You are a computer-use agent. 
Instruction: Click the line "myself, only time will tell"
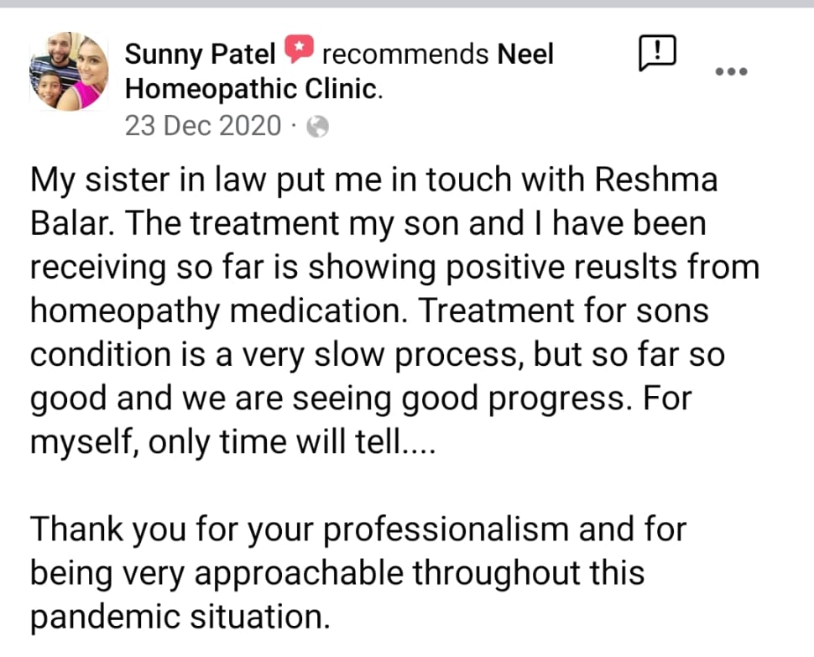233,441
